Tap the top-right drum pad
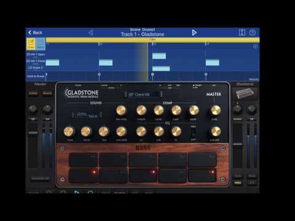The image size is (295, 221). point(203,160)
